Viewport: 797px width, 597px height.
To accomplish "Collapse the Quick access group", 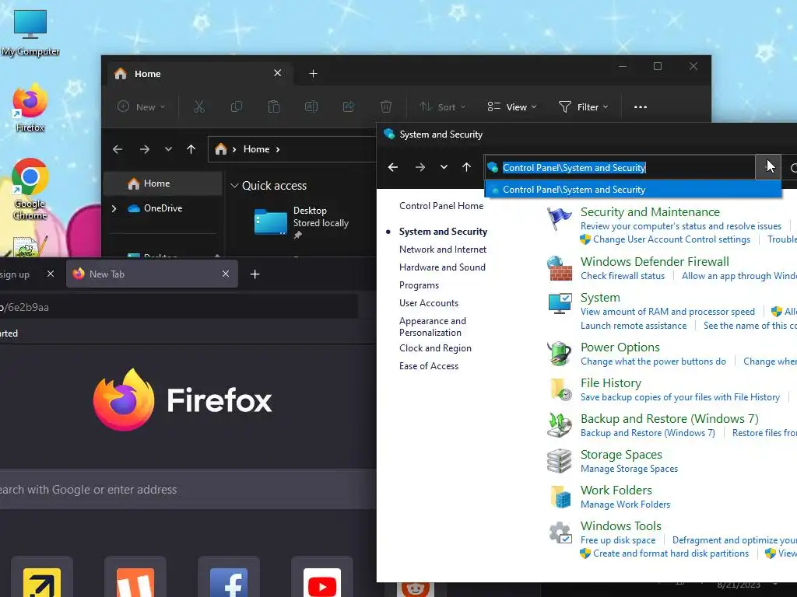I will click(x=234, y=186).
